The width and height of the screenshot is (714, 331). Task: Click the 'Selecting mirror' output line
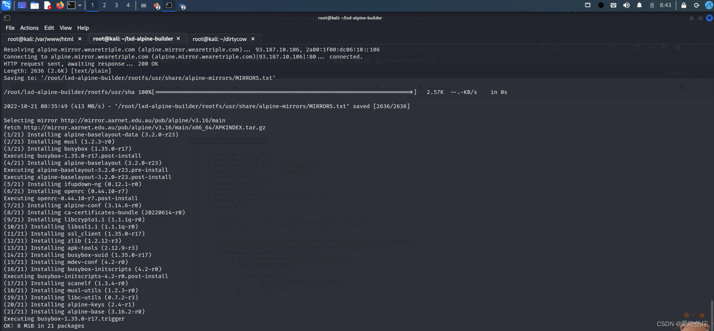pos(115,120)
